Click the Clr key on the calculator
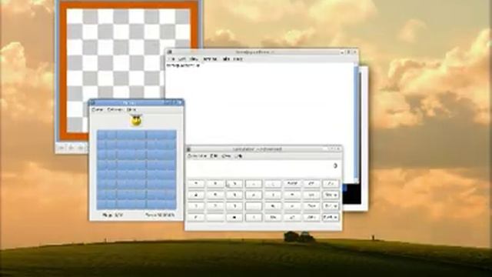This screenshot has height=277, width=492. coord(331,183)
